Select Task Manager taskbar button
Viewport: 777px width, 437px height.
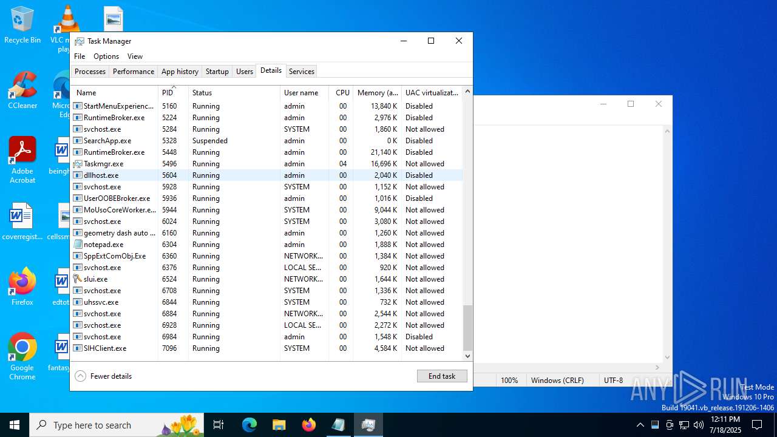368,425
